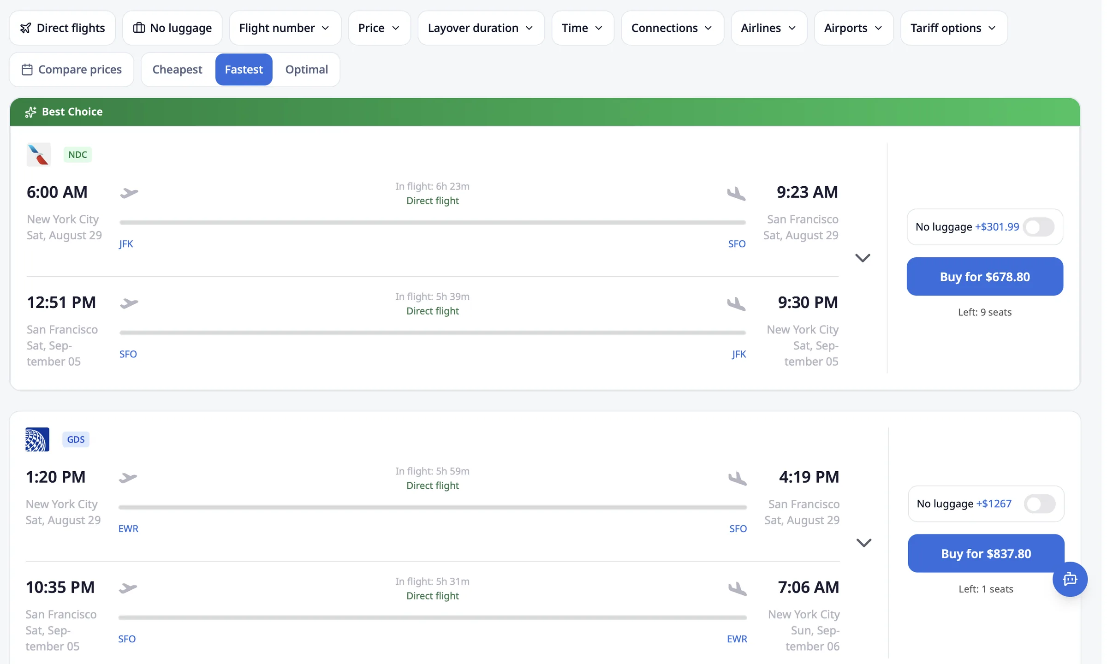The width and height of the screenshot is (1107, 664).
Task: Toggle the Direct flights filter
Action: 62,28
